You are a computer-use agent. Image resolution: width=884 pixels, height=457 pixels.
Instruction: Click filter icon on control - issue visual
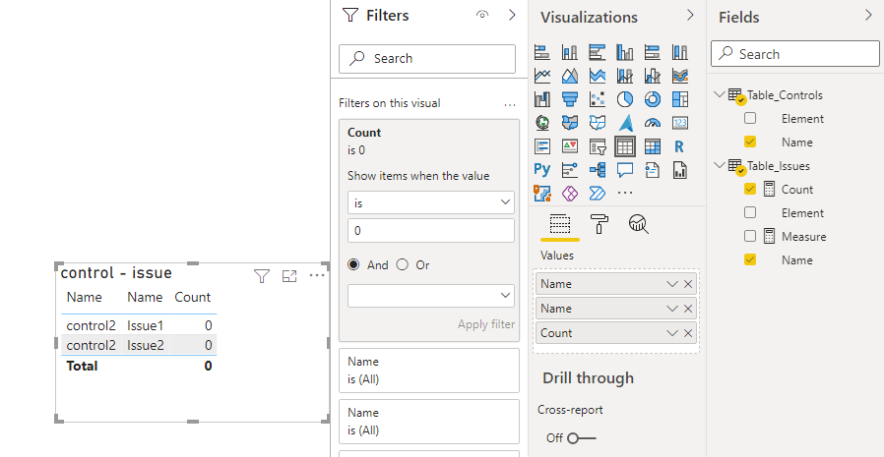[261, 276]
